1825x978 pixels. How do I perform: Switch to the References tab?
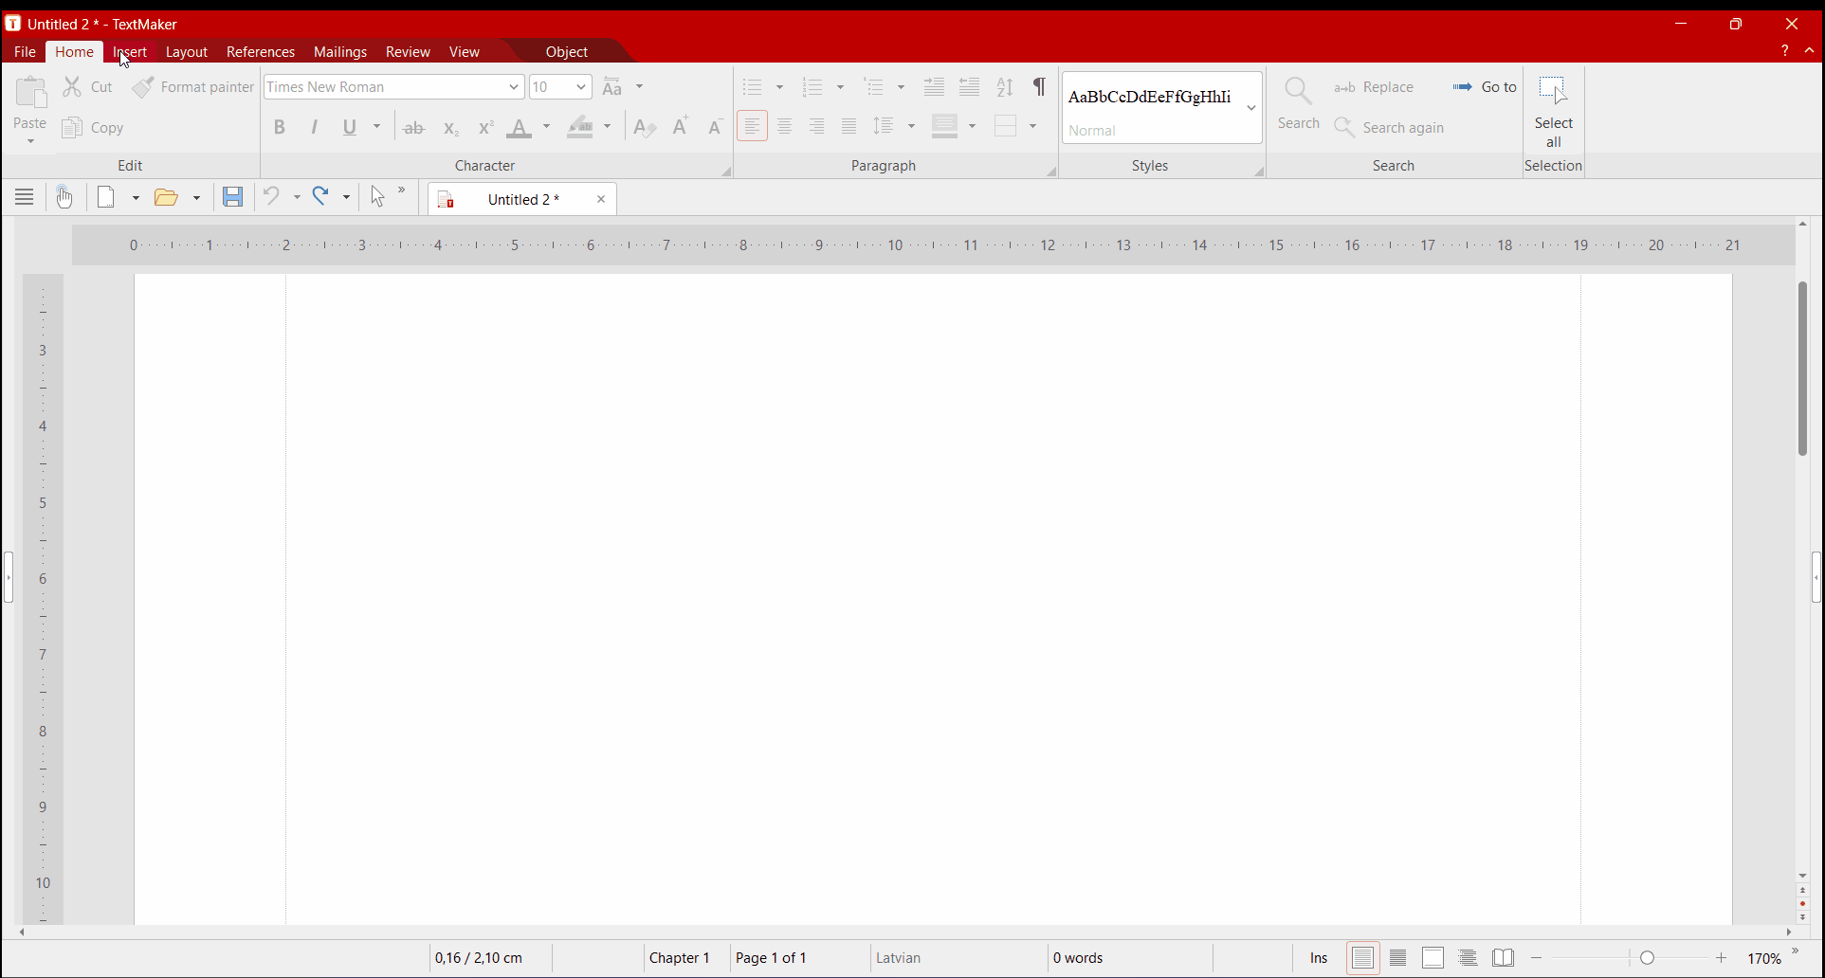[x=261, y=52]
